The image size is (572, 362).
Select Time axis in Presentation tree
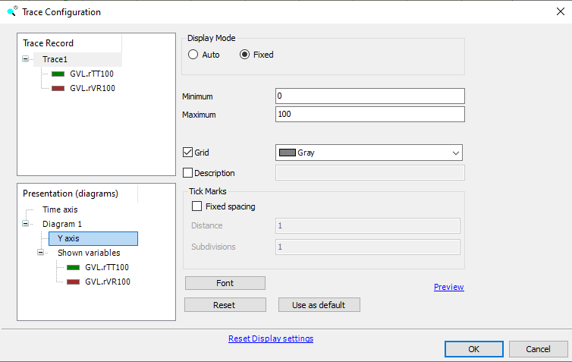point(60,209)
